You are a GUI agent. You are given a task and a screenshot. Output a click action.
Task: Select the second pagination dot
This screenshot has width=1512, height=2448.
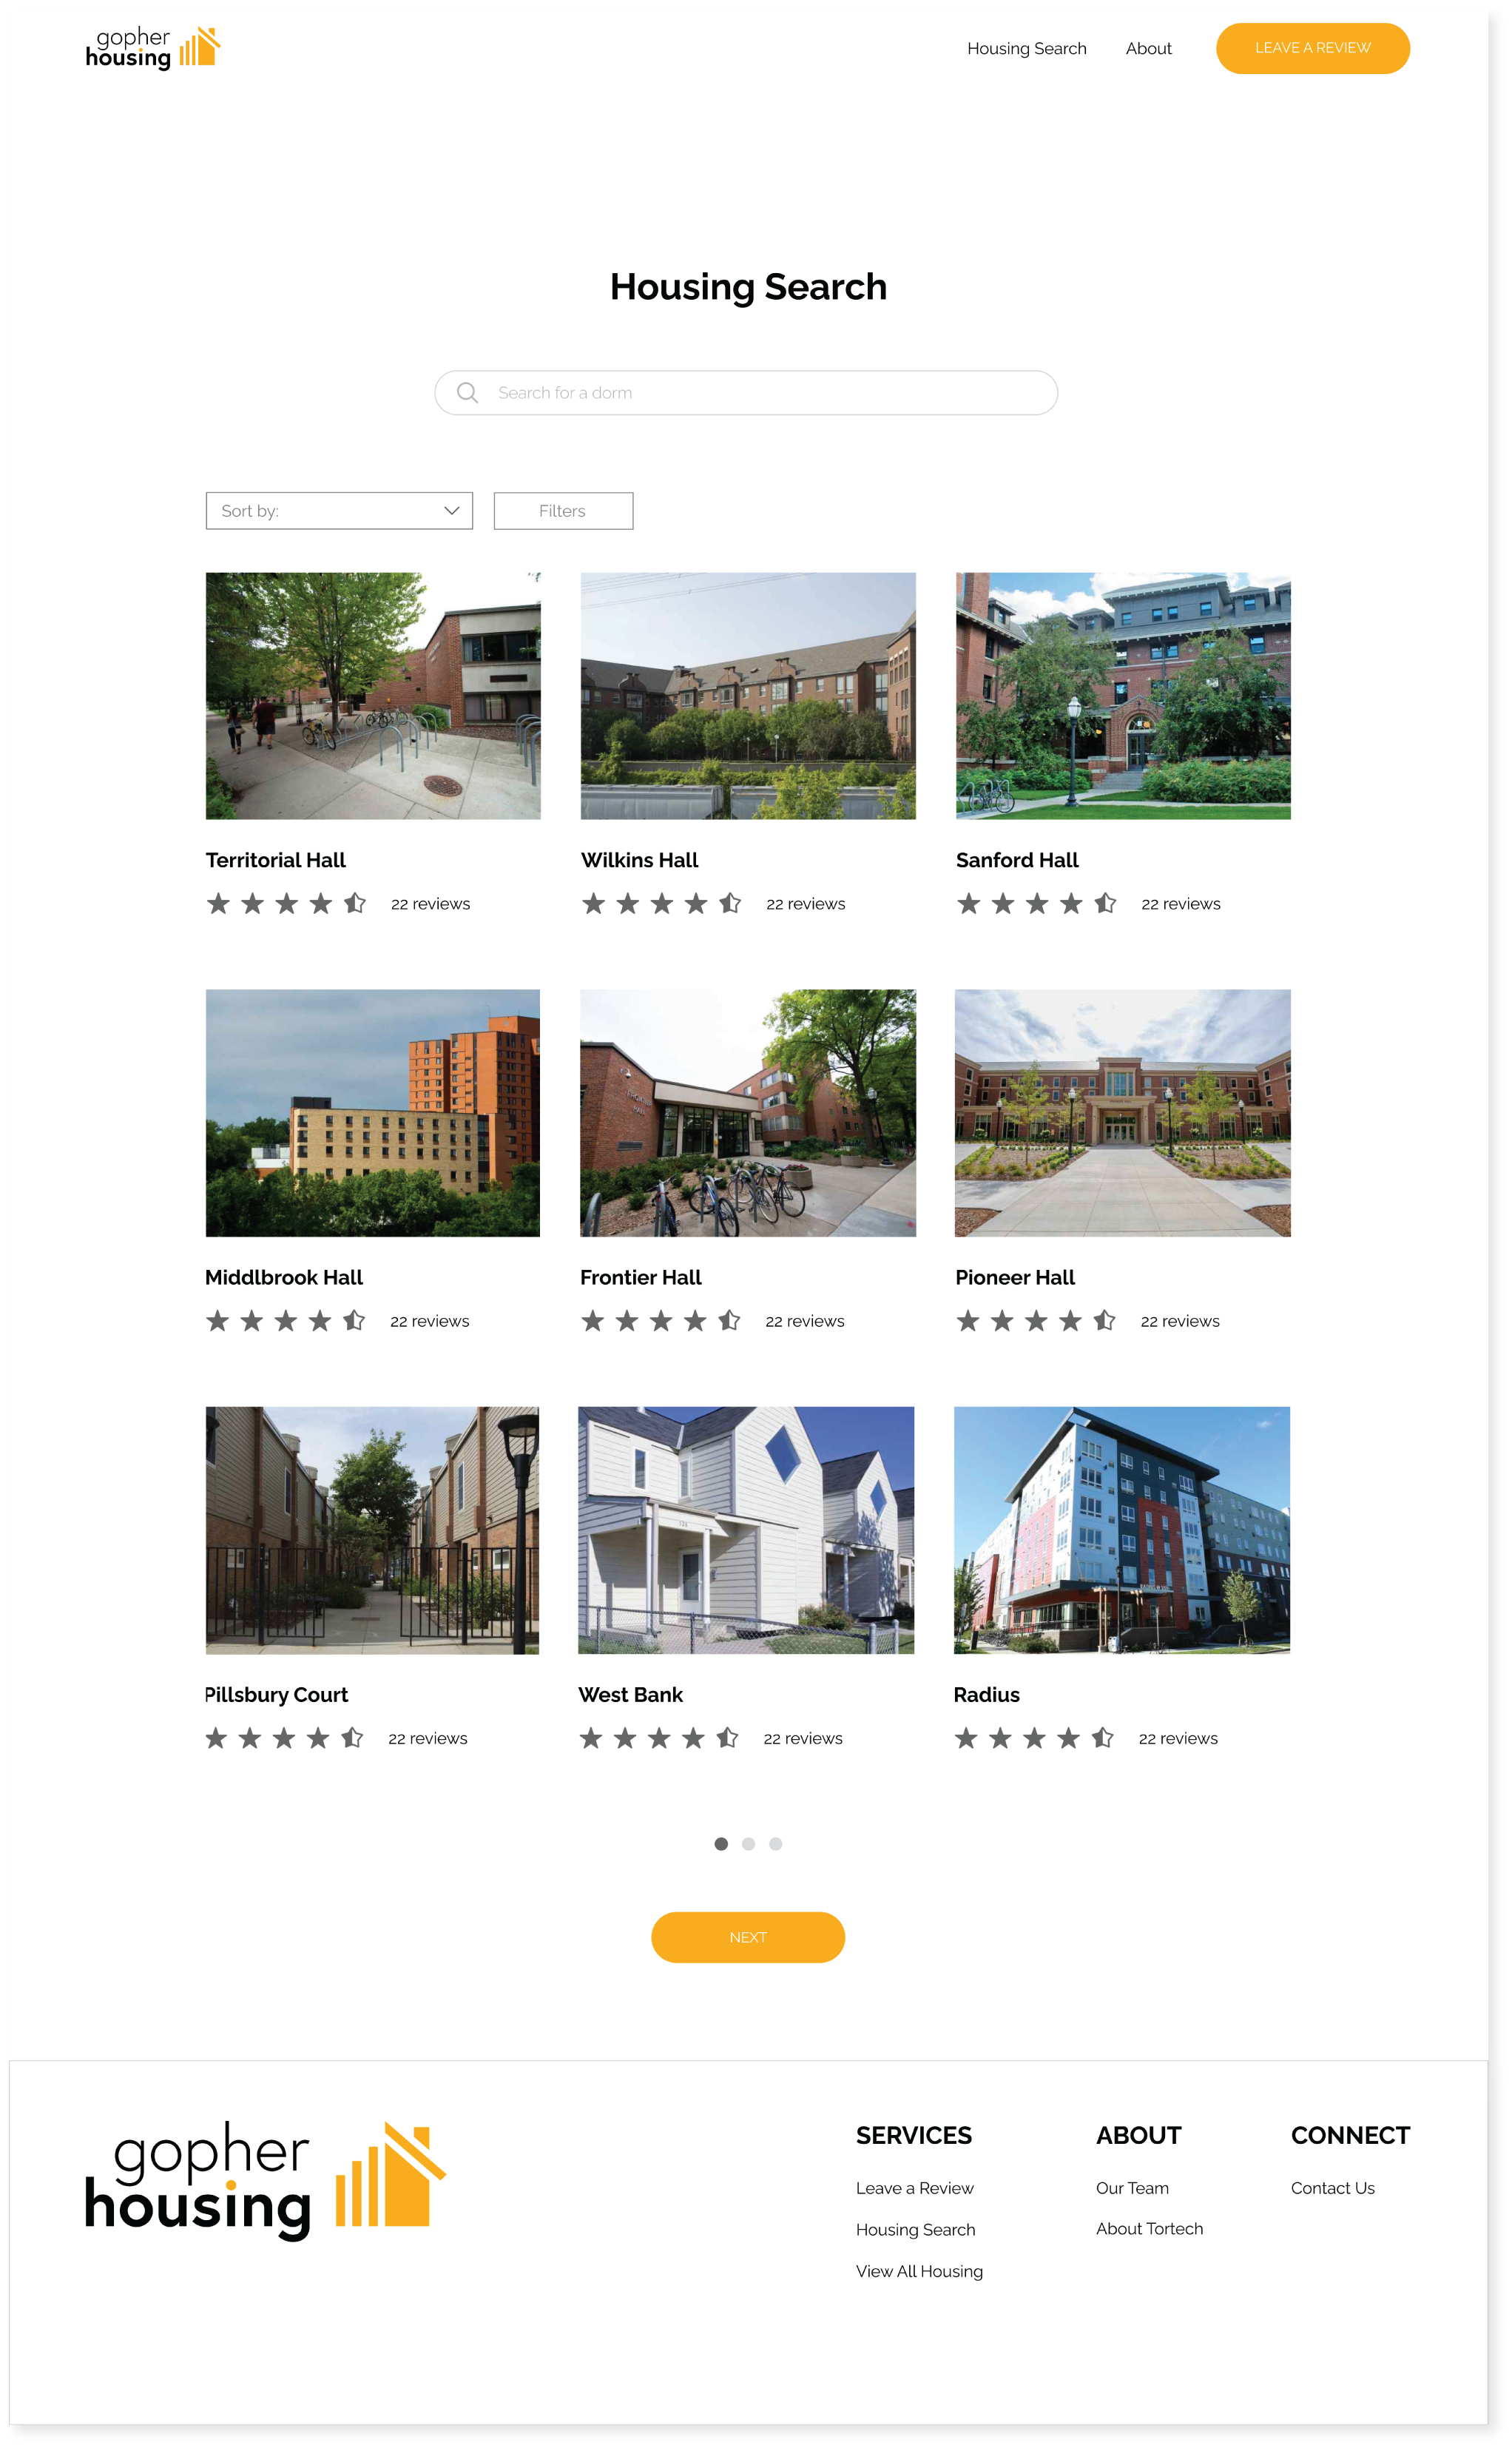point(748,1843)
